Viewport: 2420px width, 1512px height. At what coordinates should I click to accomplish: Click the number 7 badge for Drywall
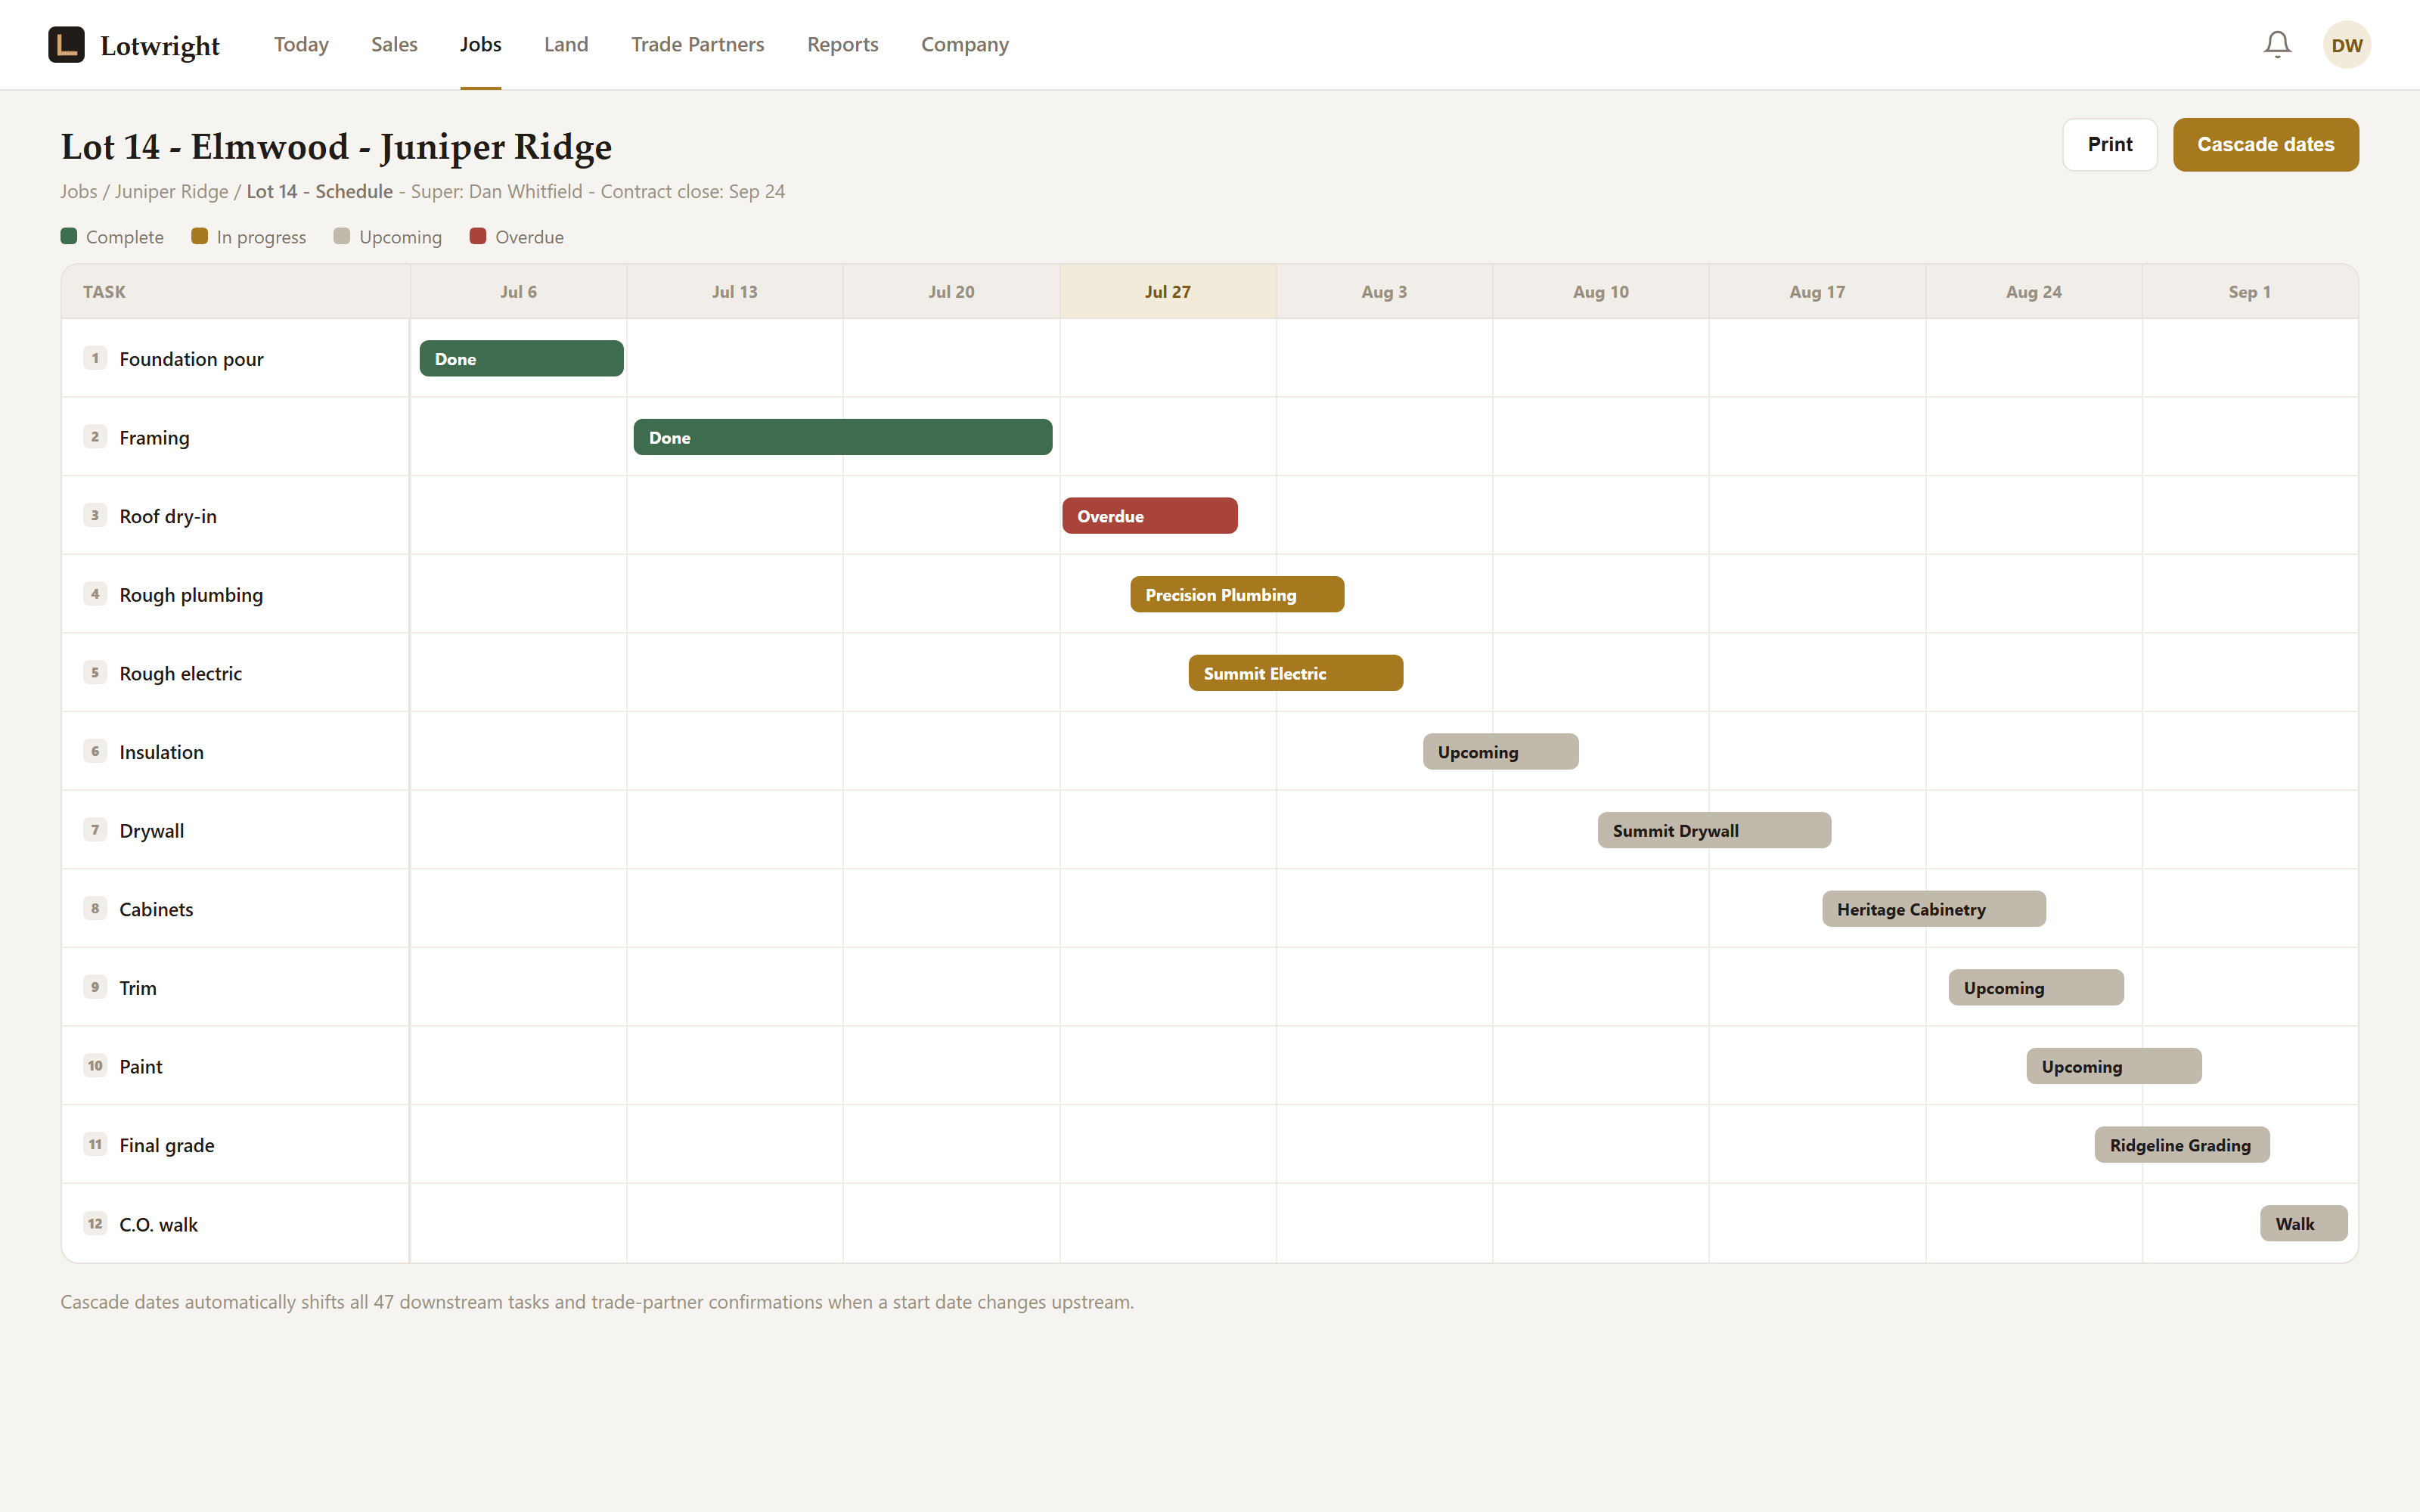tap(95, 830)
